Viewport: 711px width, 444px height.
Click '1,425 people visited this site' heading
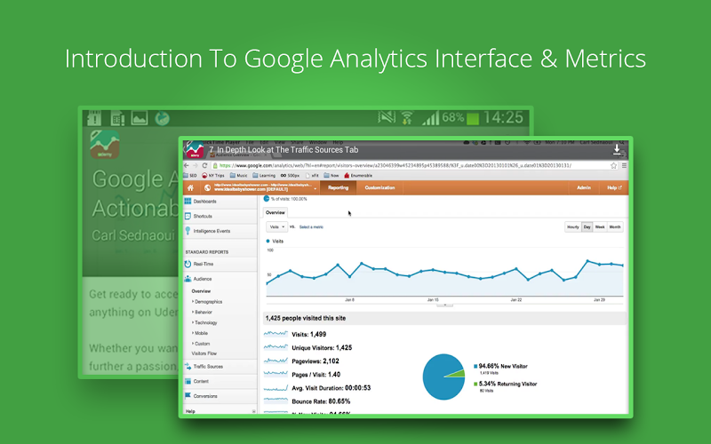pyautogui.click(x=306, y=318)
